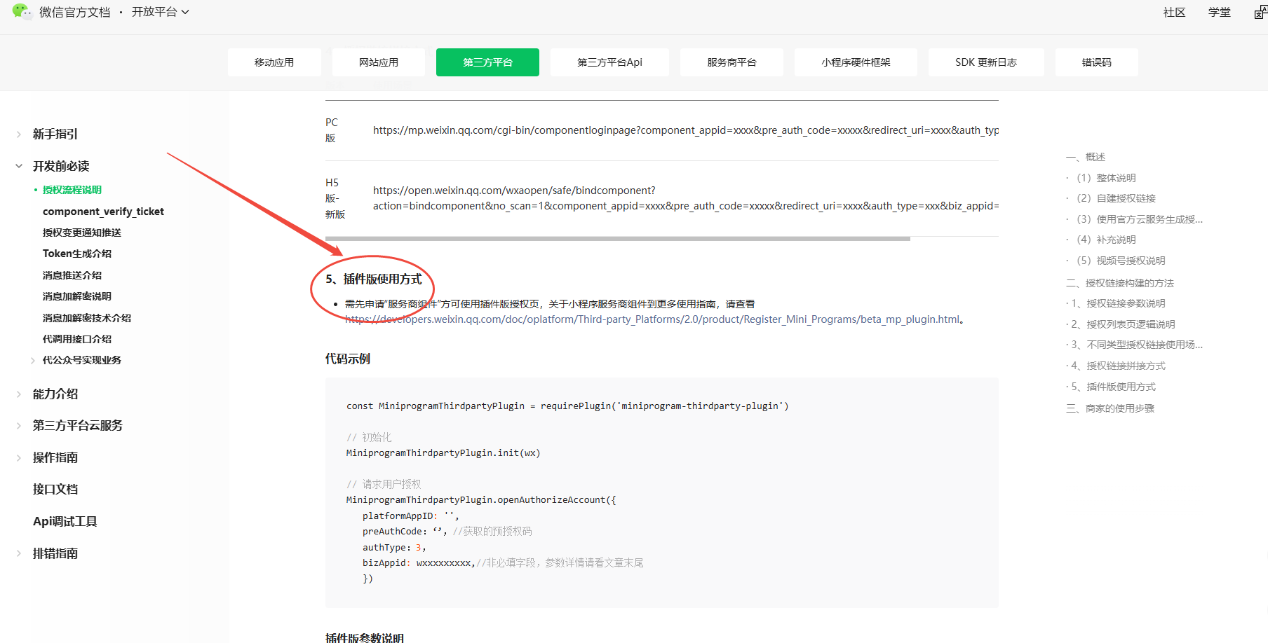Expand the 排错指南 section arrow
This screenshot has width=1268, height=643.
[x=19, y=553]
